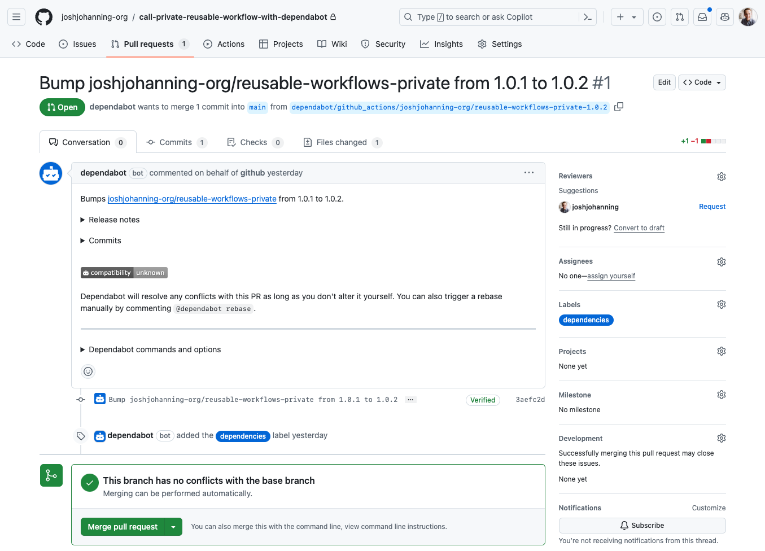Subscribe to thread notifications
The height and width of the screenshot is (551, 765).
click(x=642, y=526)
